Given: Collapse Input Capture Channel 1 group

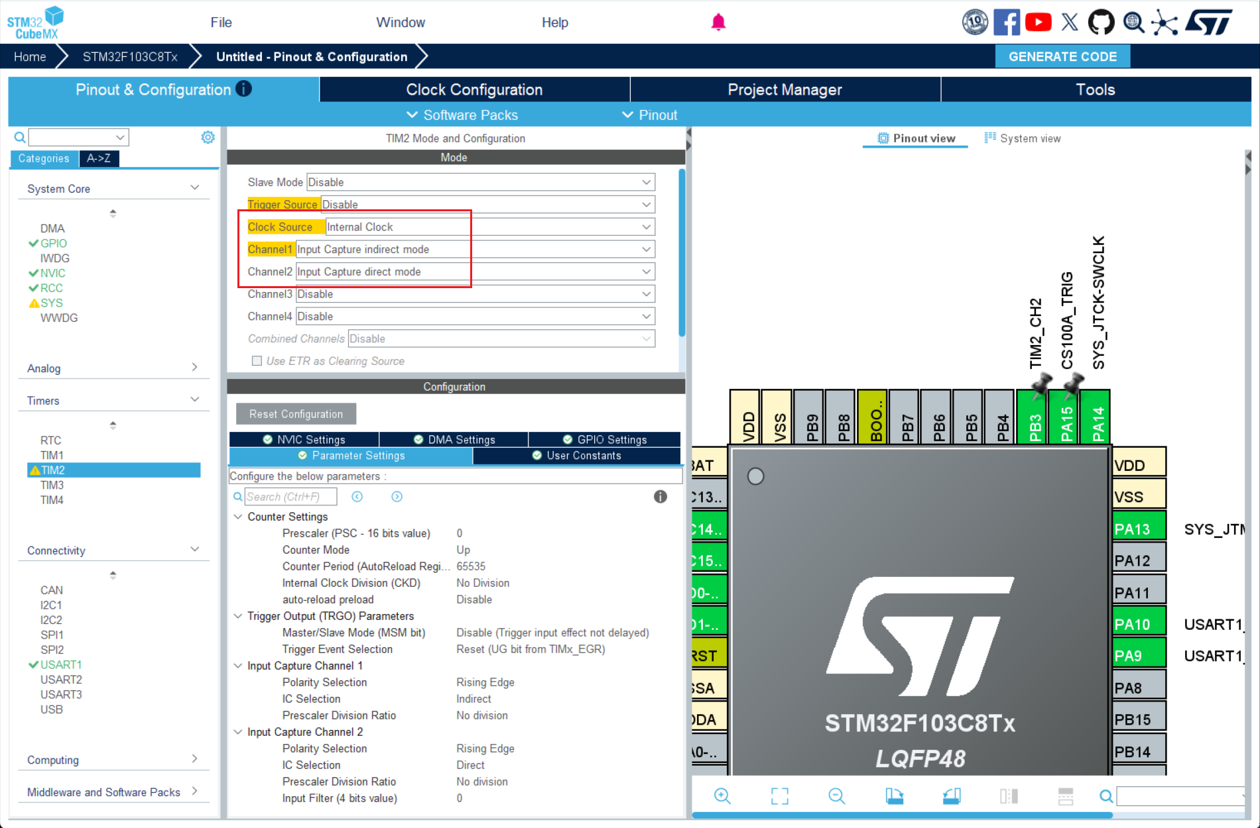Looking at the screenshot, I should (x=238, y=666).
